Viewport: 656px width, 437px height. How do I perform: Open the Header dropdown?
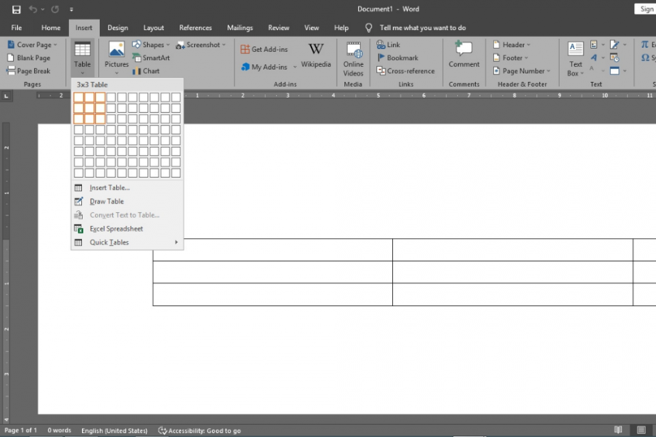(512, 45)
